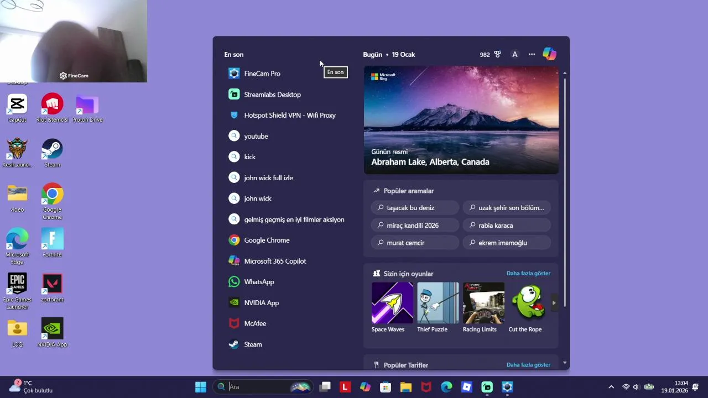Open the red L app on taskbar
Viewport: 708px width, 398px height.
coord(345,387)
